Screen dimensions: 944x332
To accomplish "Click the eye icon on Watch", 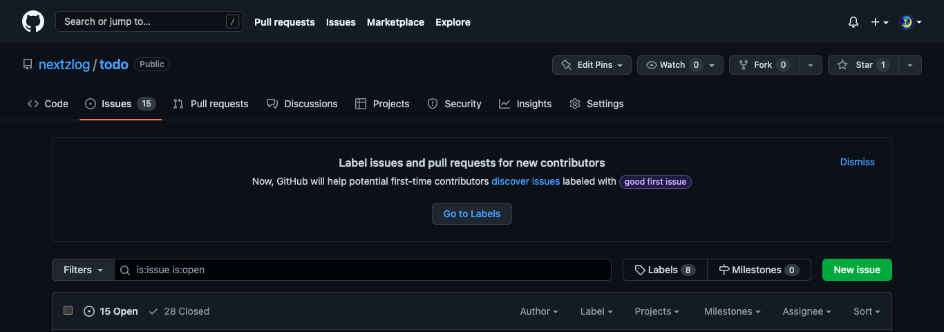I will [x=652, y=65].
